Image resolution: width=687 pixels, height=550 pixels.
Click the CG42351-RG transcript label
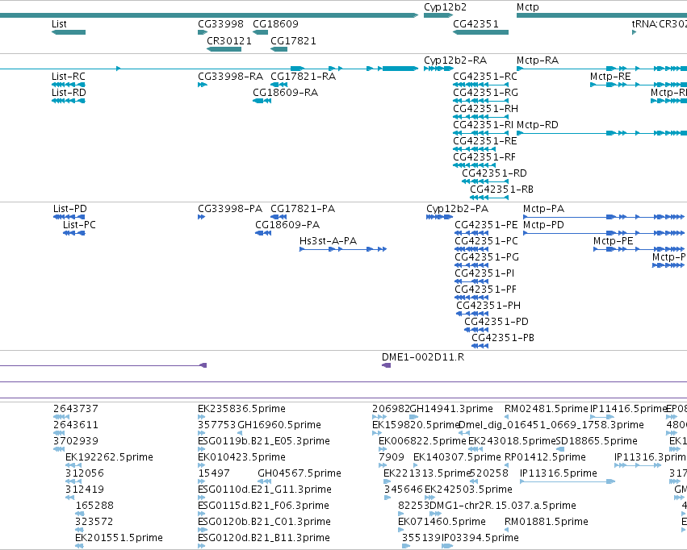[485, 92]
